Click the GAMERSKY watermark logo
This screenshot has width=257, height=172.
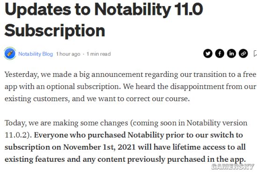(x=233, y=167)
